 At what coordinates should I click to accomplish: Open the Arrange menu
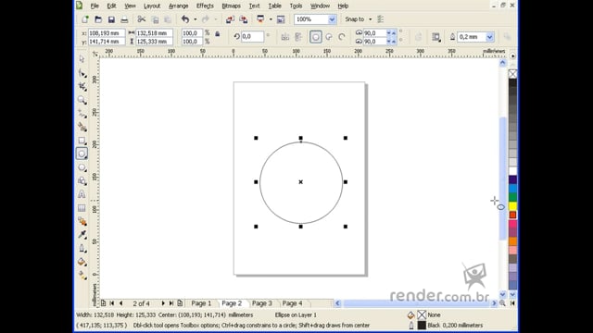179,6
